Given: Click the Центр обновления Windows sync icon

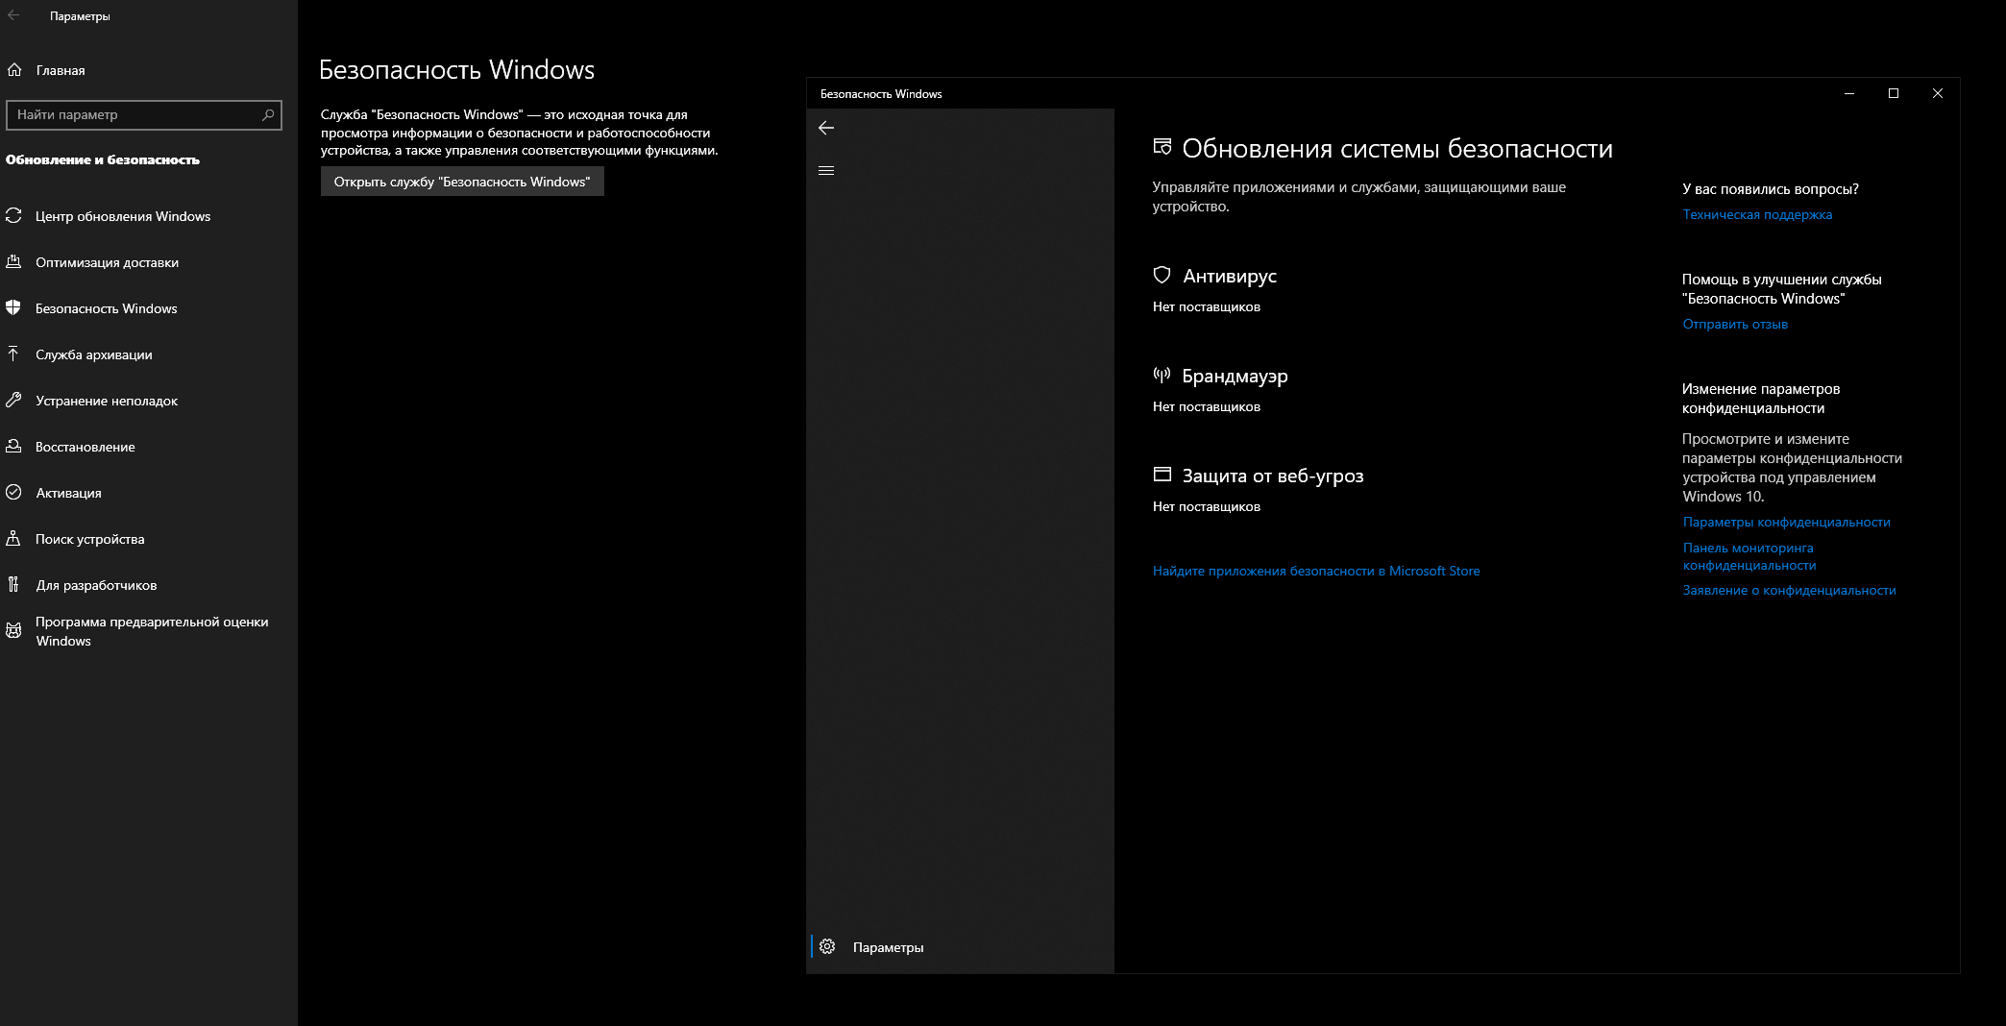Looking at the screenshot, I should tap(13, 216).
